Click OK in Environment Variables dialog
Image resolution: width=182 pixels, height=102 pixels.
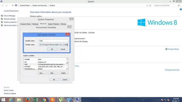pyautogui.click(x=54, y=80)
